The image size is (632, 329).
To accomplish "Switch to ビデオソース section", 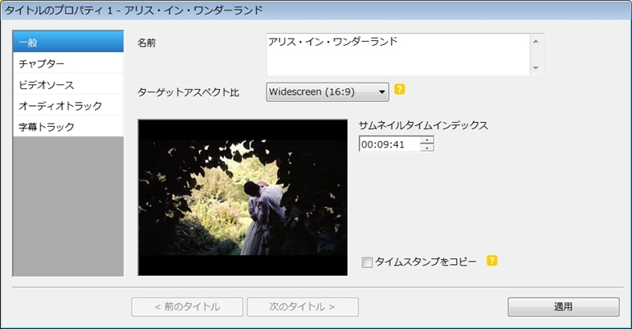I will tap(68, 84).
